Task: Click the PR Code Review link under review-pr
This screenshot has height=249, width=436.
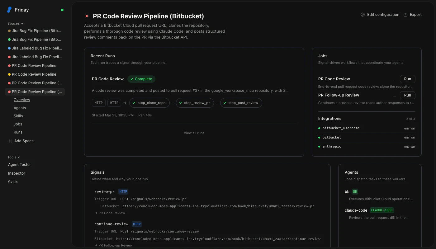Action: 110,213
